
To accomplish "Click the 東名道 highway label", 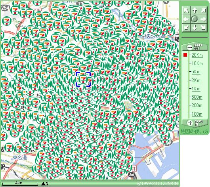I will [x=20, y=158].
